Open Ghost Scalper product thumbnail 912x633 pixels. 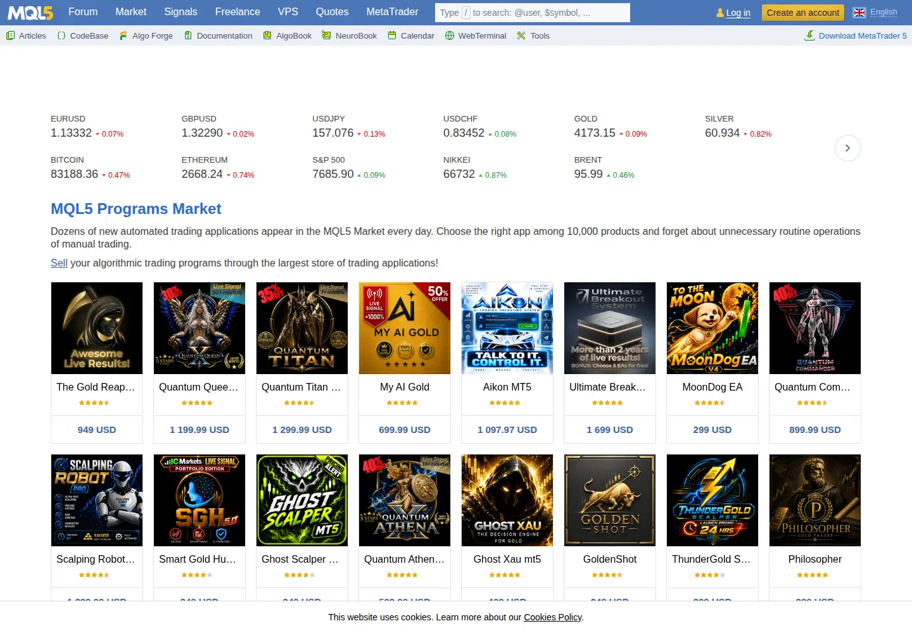tap(302, 500)
